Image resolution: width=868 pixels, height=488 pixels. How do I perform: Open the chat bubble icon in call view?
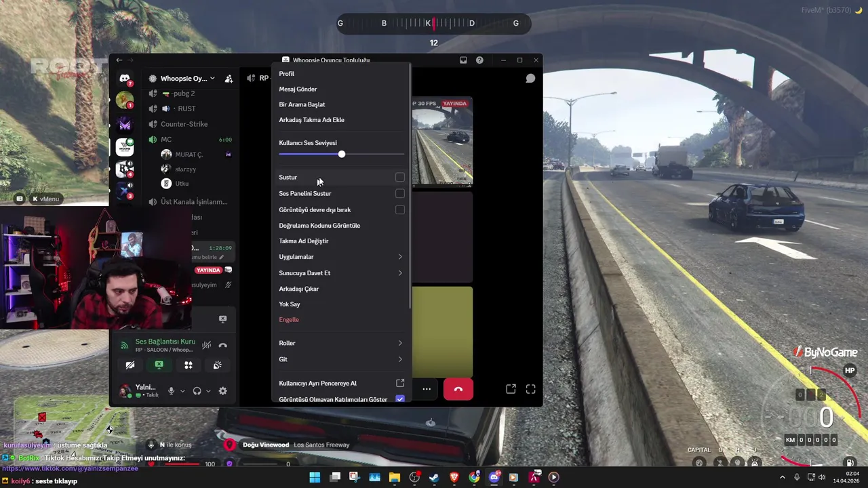point(530,79)
